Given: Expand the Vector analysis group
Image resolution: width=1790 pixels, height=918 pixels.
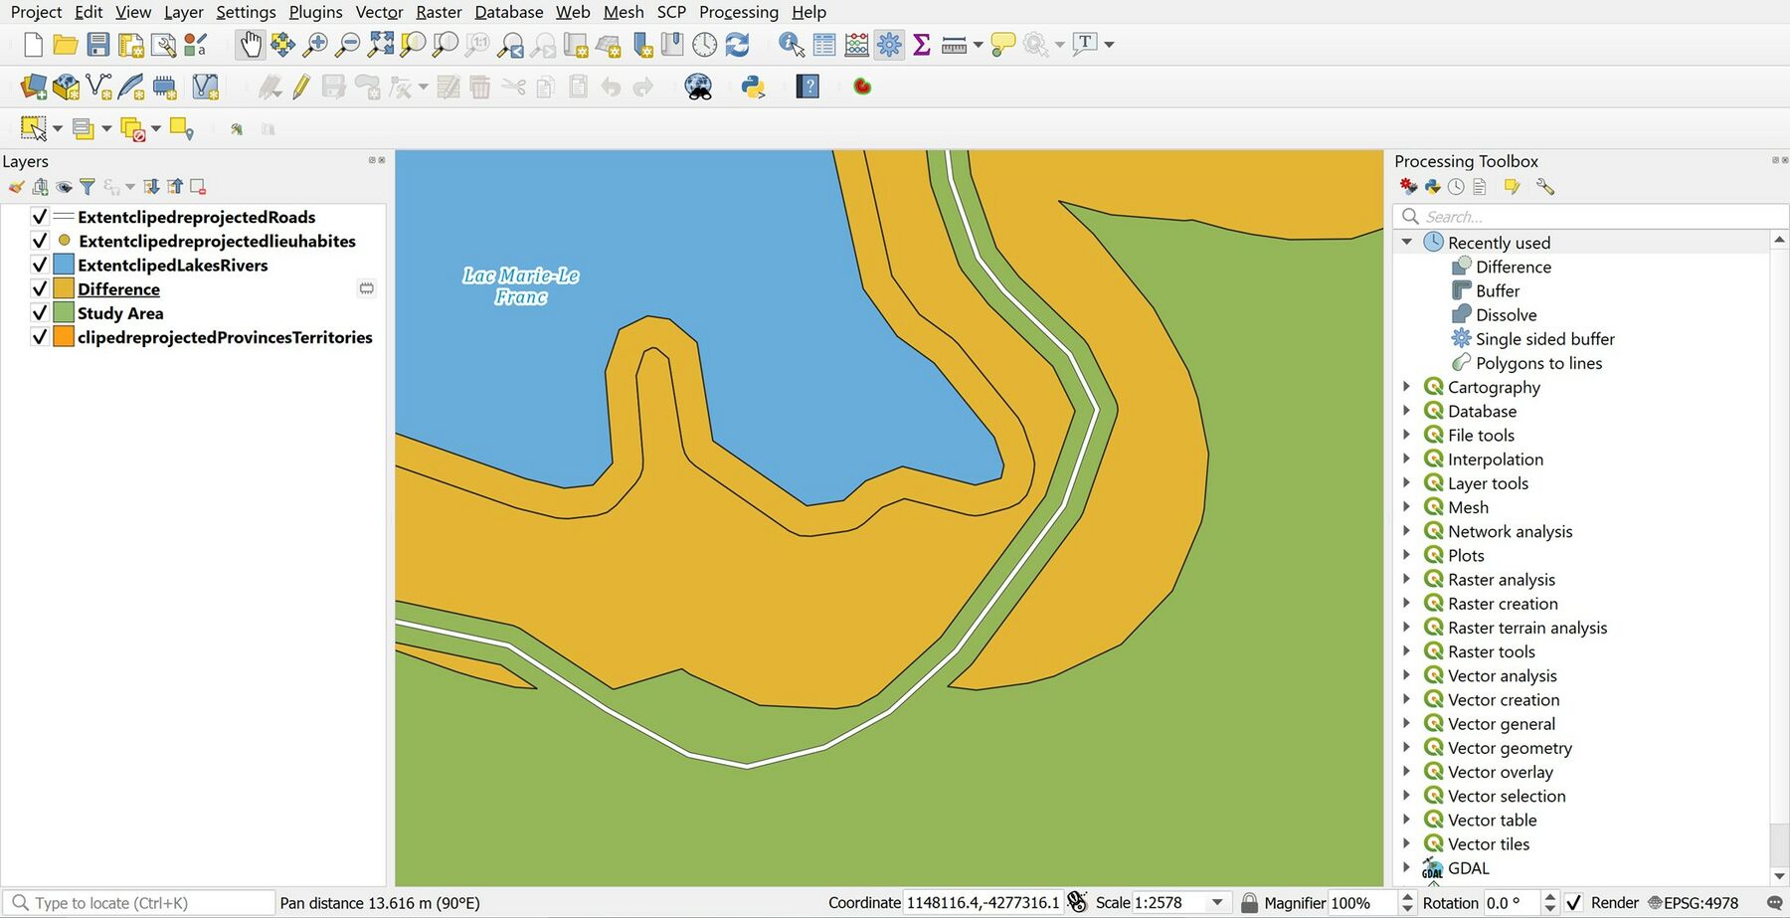Looking at the screenshot, I should point(1406,674).
